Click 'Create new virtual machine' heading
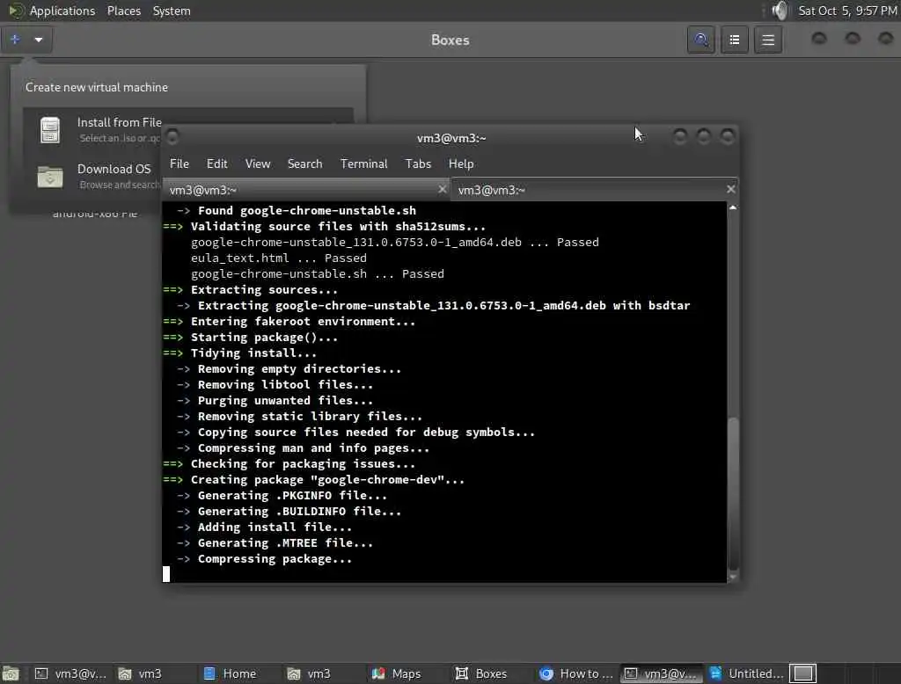Screen dimensions: 901x684 tap(97, 87)
